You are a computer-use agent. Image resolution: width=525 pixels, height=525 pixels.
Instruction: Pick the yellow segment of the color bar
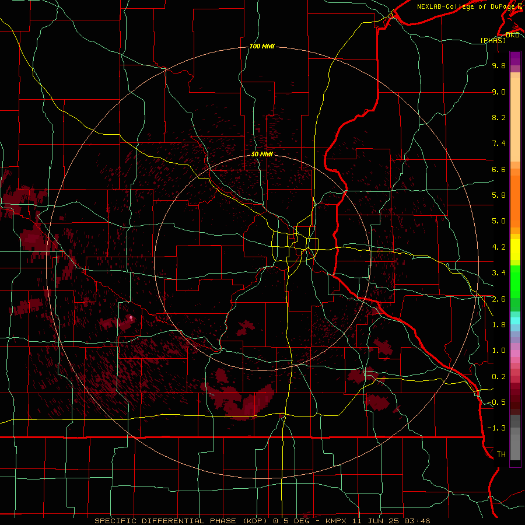[515, 250]
